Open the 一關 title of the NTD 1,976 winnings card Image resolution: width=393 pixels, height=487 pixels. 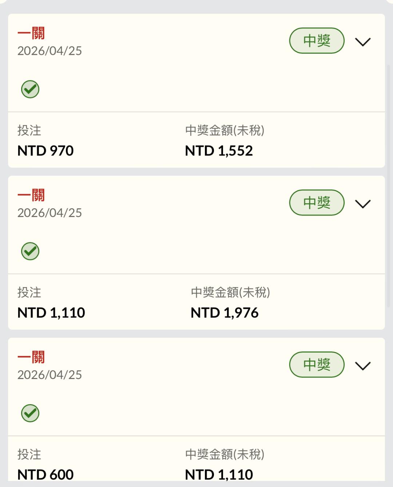(x=31, y=196)
